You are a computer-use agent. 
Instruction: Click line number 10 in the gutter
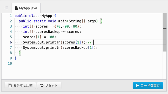pos(10,63)
